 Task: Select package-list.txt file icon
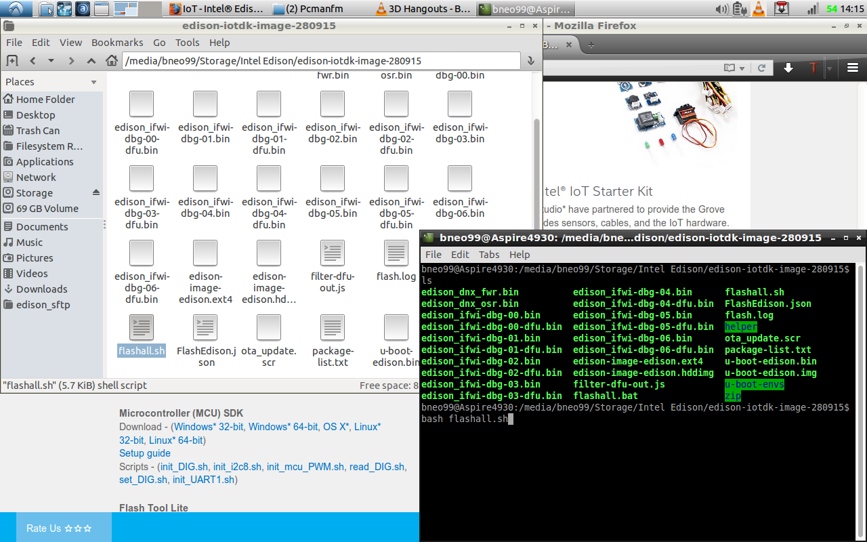click(x=333, y=328)
